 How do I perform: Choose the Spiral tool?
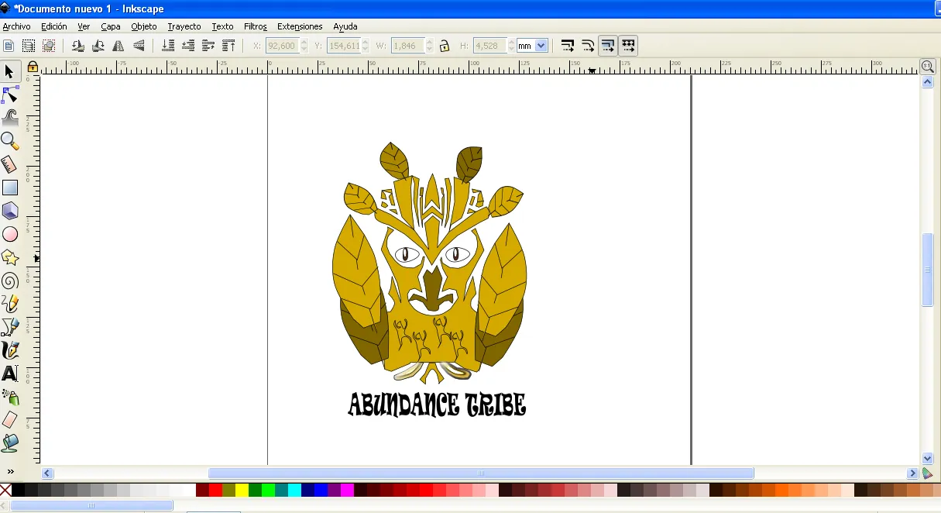click(x=9, y=281)
